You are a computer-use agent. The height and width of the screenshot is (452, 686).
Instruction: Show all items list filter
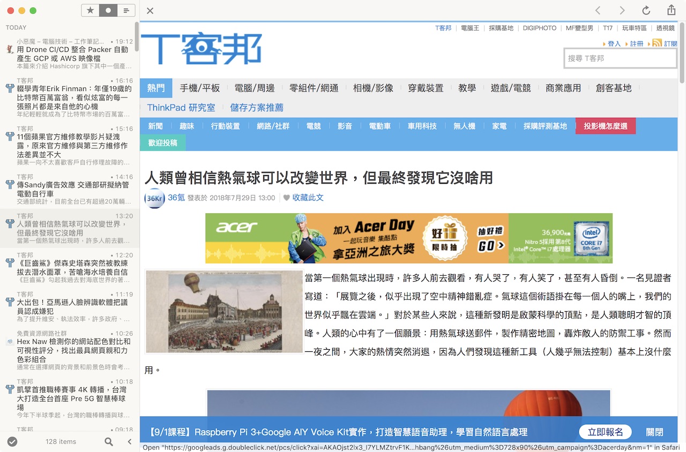click(126, 10)
